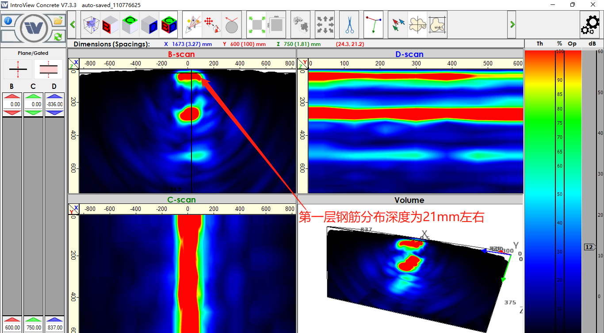The height and width of the screenshot is (333, 604).
Task: Open the info button in top-left panel
Action: click(x=8, y=21)
